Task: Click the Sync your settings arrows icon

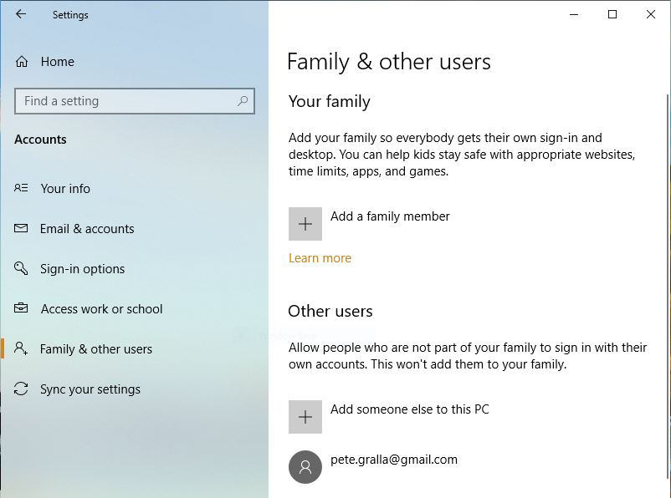Action: pyautogui.click(x=21, y=389)
